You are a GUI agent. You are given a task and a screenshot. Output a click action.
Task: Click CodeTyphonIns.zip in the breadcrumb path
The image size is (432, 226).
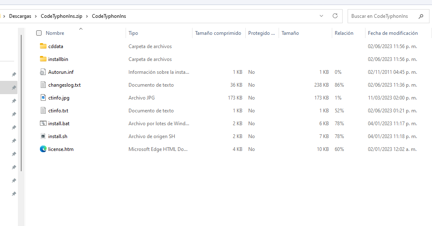(61, 16)
